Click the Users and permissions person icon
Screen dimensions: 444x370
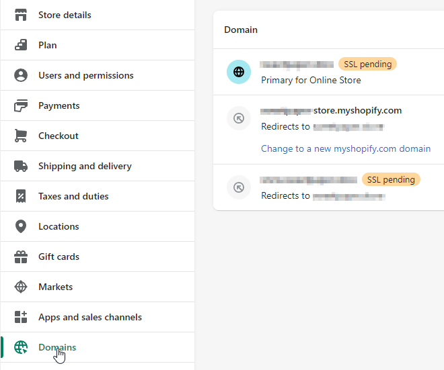coord(21,75)
